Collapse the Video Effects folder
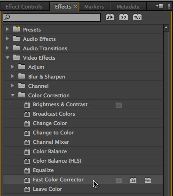Image resolution: width=173 pixels, height=196 pixels. [x=8, y=57]
